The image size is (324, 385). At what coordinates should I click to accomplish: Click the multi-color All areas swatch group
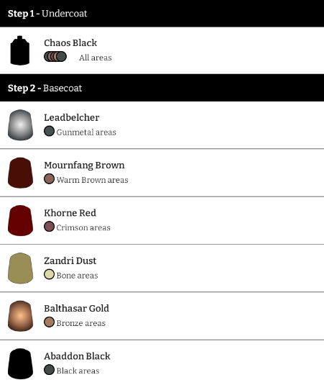tap(55, 56)
